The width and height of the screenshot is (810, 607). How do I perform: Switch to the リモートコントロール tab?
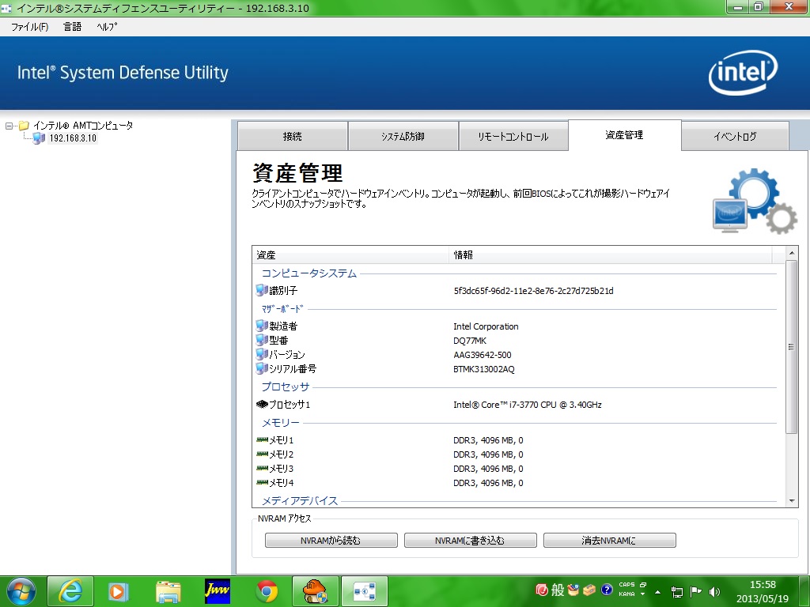513,136
